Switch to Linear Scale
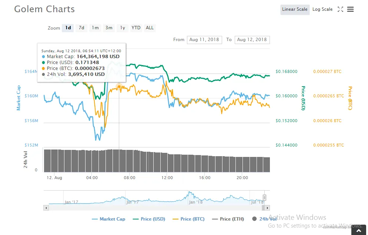The width and height of the screenshot is (368, 235). click(295, 9)
